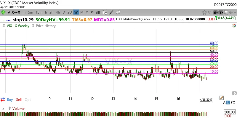Open the notes folder icon in toolbar
This screenshot has height=118, width=237.
coord(118,12)
